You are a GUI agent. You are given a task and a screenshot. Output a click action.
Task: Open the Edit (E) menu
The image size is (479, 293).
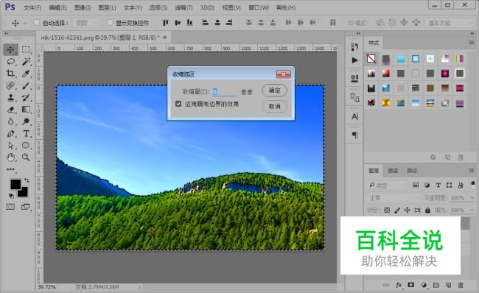point(57,7)
